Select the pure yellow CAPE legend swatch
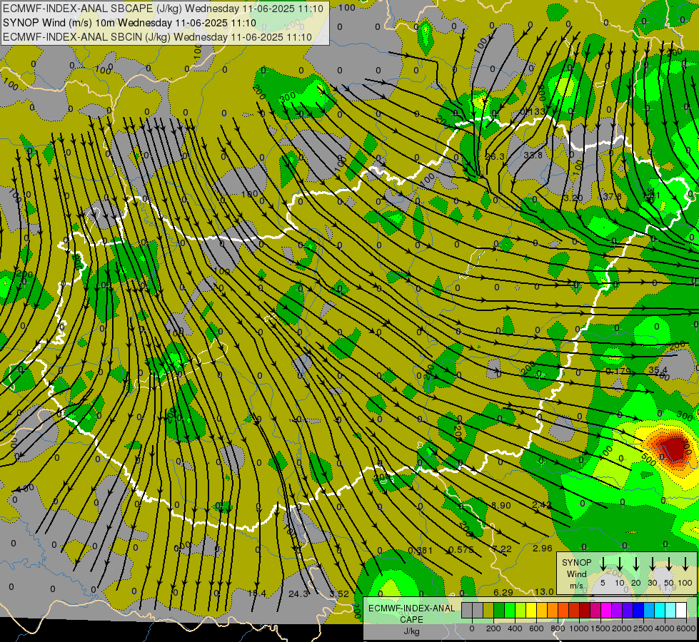The width and height of the screenshot is (699, 642). (x=531, y=611)
